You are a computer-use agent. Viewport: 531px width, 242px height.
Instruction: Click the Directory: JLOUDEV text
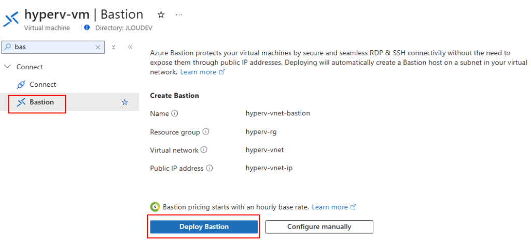click(124, 28)
